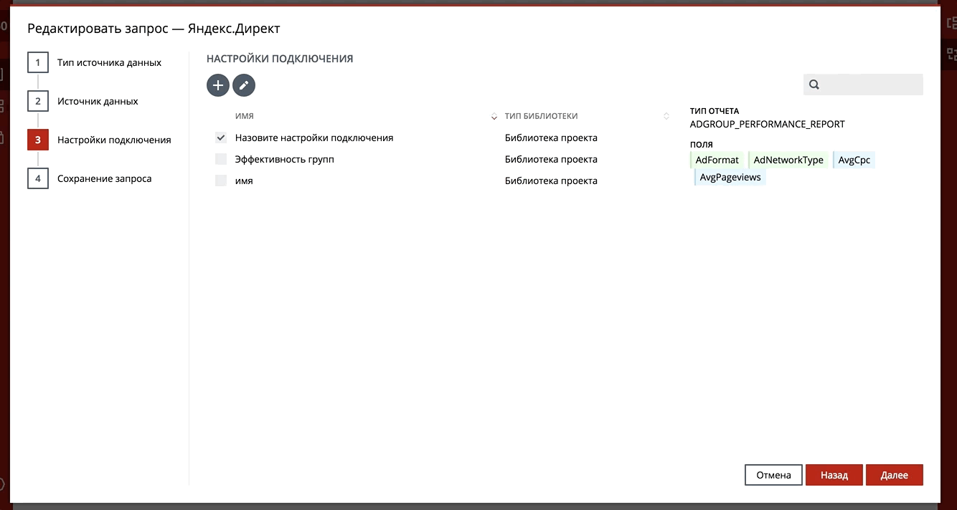Click the AdFormat field tag
The width and height of the screenshot is (957, 510).
pyautogui.click(x=717, y=160)
